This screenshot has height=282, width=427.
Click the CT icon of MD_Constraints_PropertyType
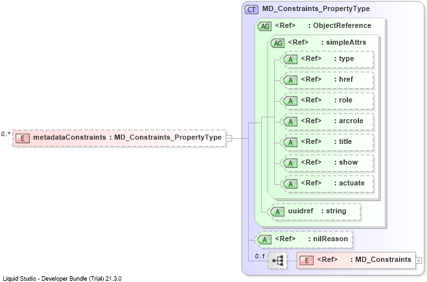tap(251, 10)
